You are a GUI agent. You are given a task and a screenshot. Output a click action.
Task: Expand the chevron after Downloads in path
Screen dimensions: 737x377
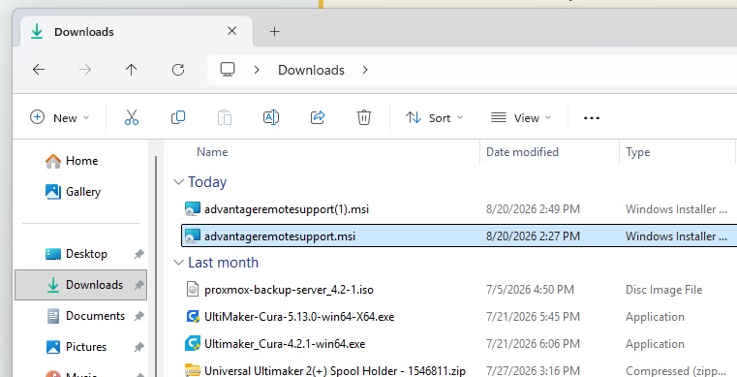[x=365, y=70]
